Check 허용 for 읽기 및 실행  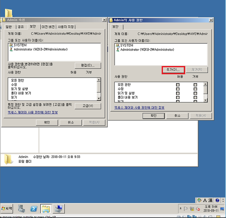point(178,93)
